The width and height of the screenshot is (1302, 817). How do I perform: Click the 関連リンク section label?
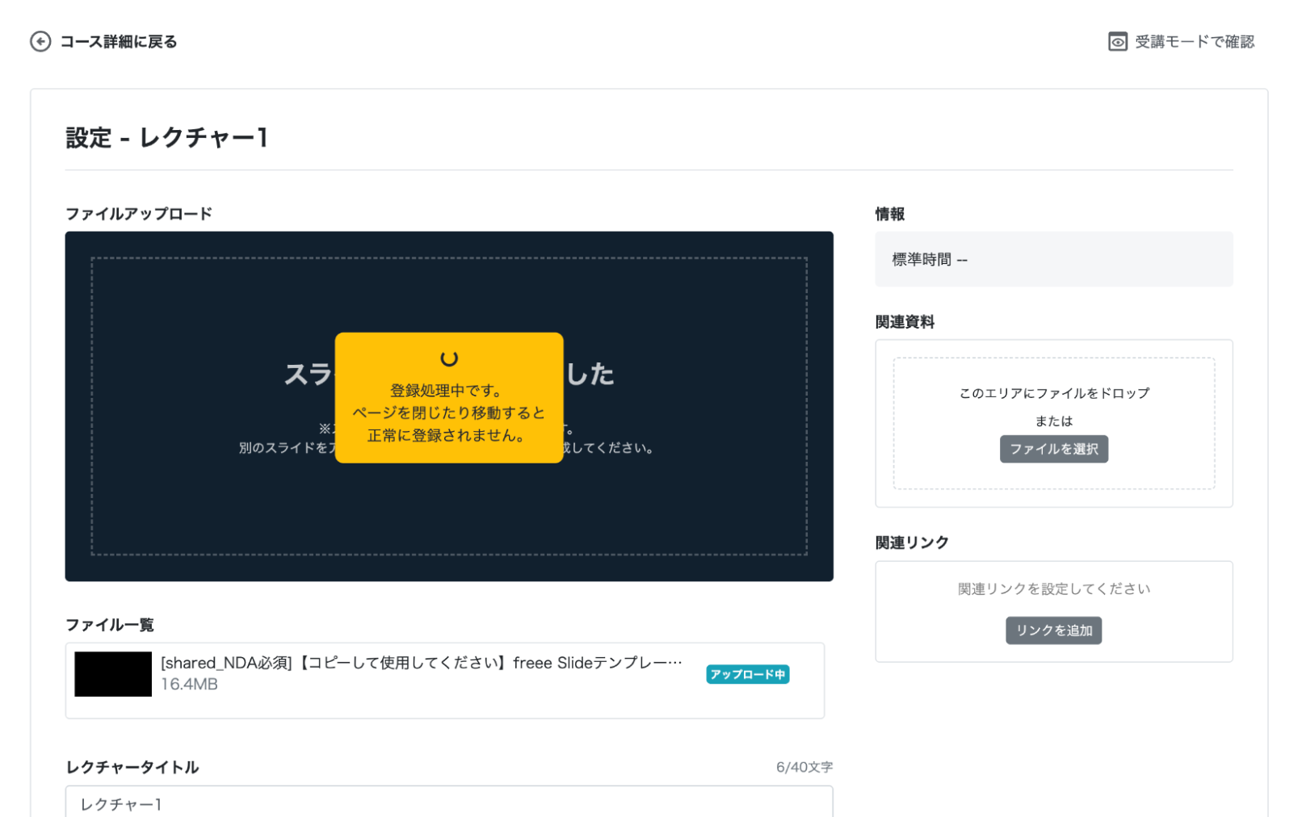point(912,543)
